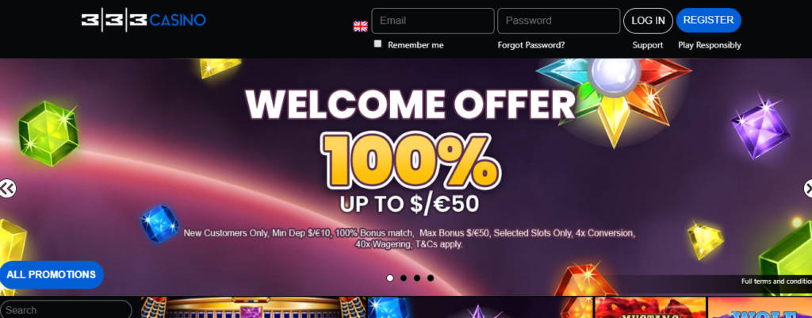Select the second carousel dot
The image size is (812, 318).
(404, 278)
